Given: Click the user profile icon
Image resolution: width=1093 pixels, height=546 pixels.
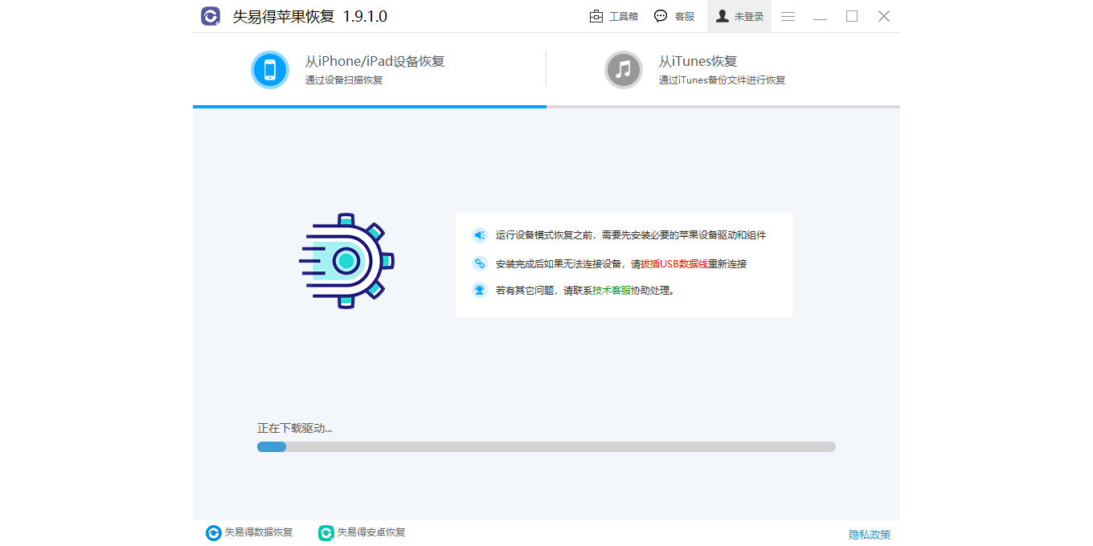Looking at the screenshot, I should pyautogui.click(x=722, y=16).
